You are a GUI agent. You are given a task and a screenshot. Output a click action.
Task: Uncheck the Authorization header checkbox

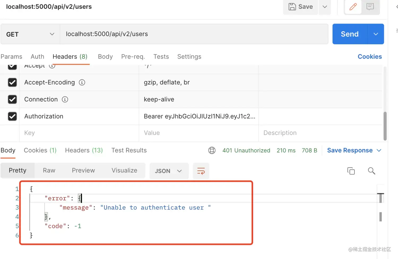coord(12,116)
